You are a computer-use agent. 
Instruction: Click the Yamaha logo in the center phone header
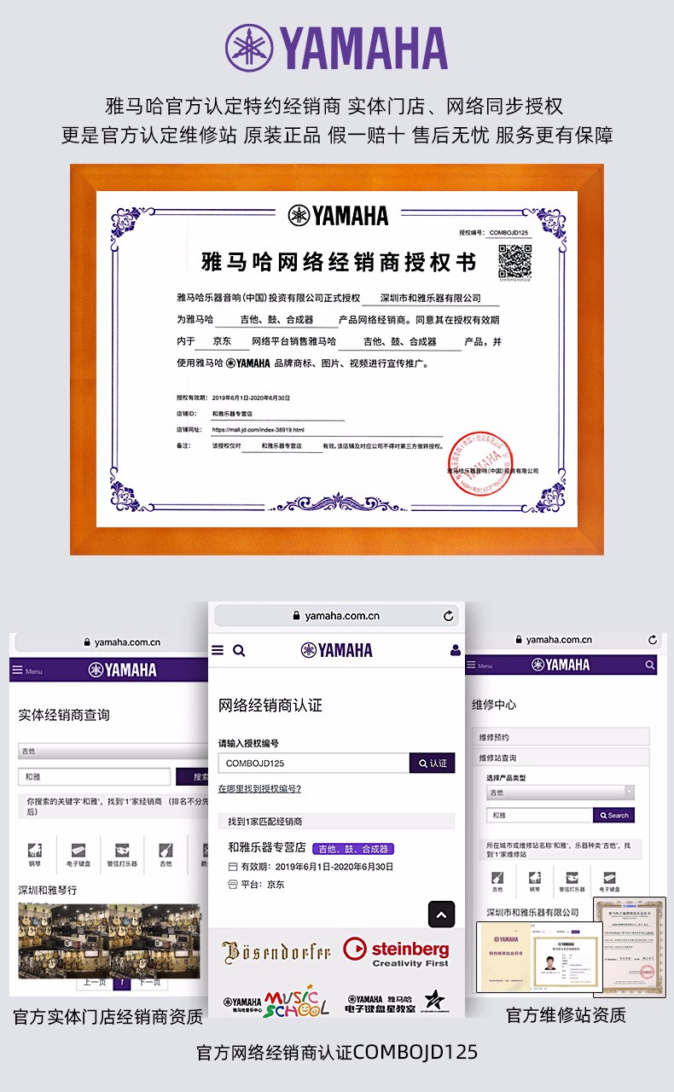pyautogui.click(x=337, y=650)
